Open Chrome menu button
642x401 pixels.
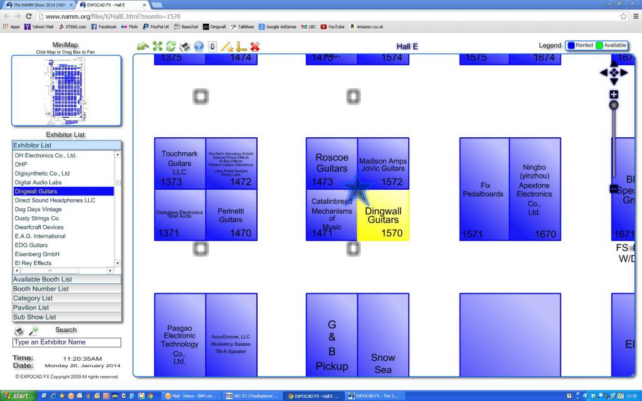click(x=636, y=16)
